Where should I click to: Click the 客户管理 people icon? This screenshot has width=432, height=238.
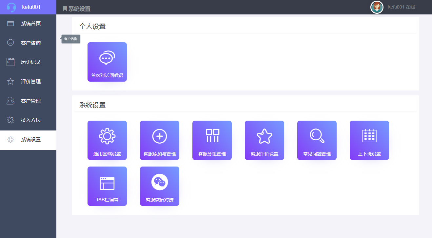click(10, 101)
